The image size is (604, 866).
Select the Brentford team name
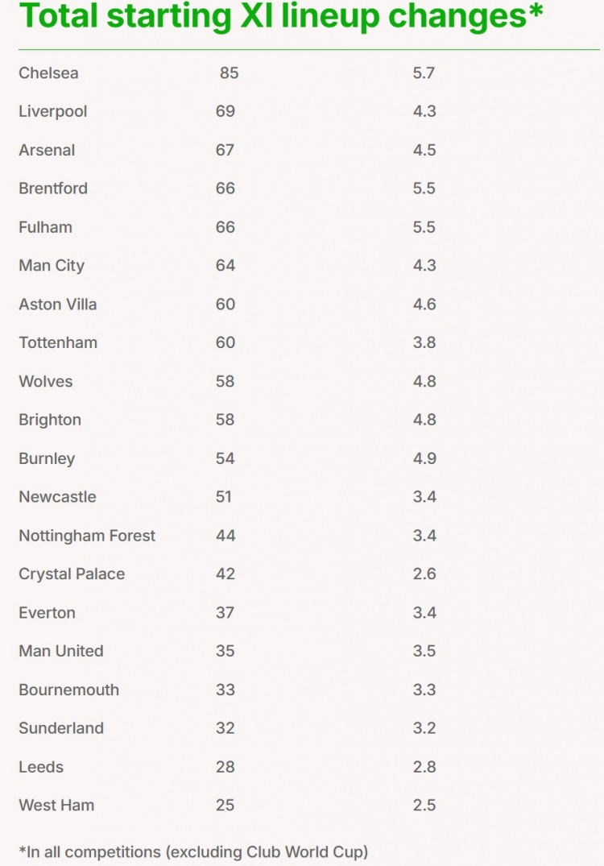pos(53,189)
